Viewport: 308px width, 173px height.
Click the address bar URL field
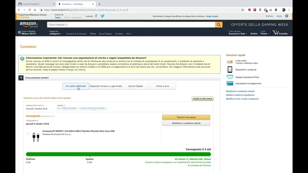point(140,10)
